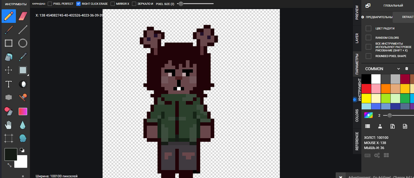414x178 pixels.
Task: Open the add custom color rainbow button
Action: tap(368, 115)
